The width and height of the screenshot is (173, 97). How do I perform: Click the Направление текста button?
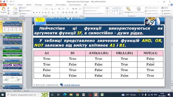point(91,8)
